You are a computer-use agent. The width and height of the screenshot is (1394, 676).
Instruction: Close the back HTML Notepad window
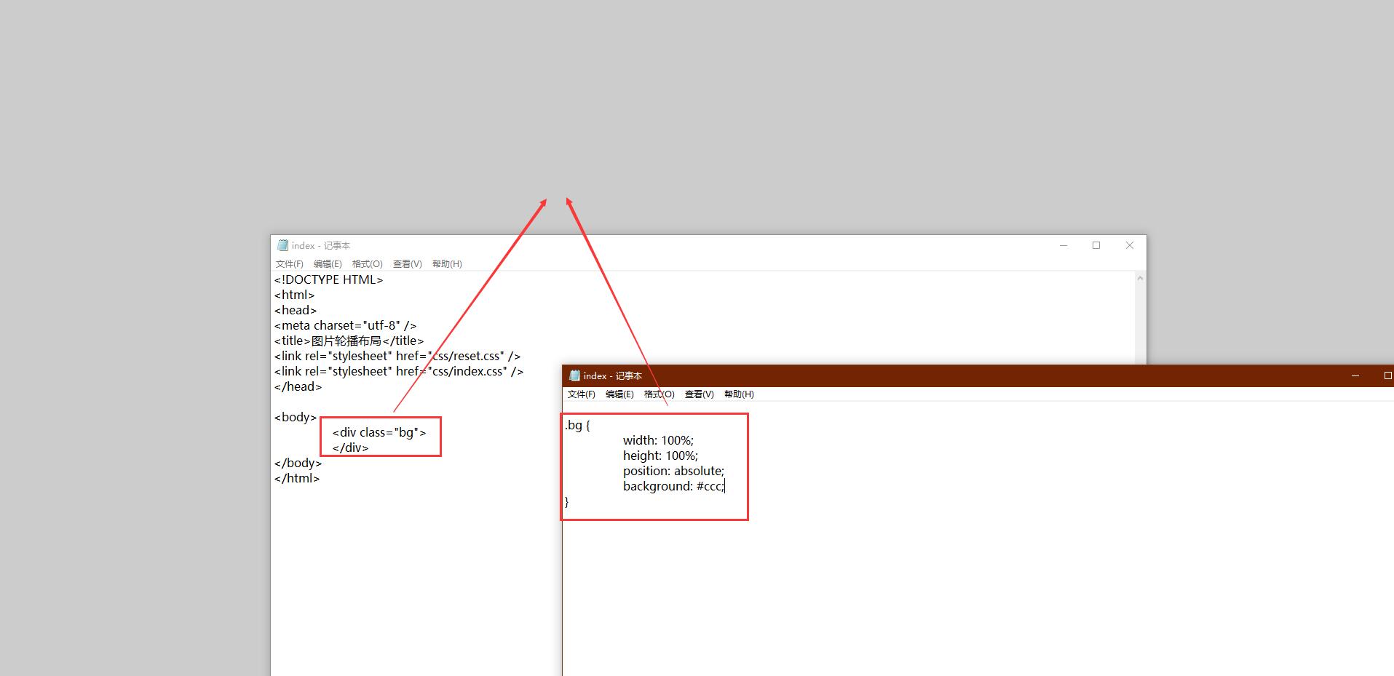point(1130,245)
